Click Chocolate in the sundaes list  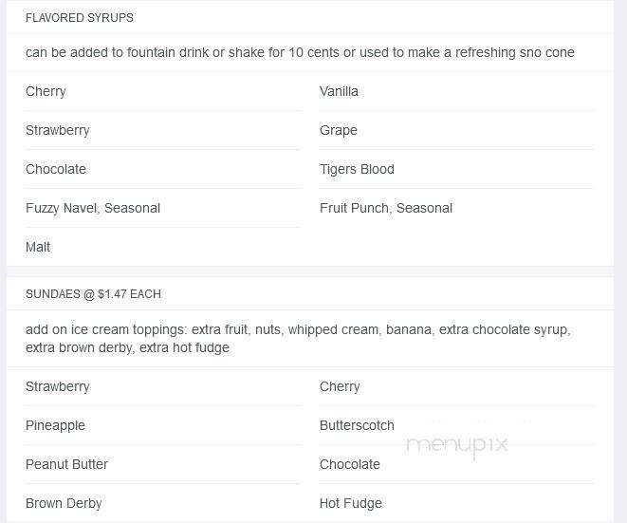pos(350,465)
